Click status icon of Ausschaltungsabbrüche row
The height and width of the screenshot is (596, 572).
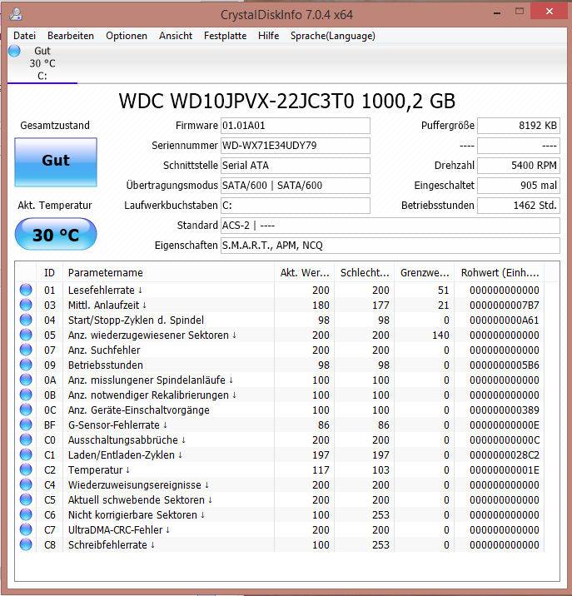[x=26, y=440]
